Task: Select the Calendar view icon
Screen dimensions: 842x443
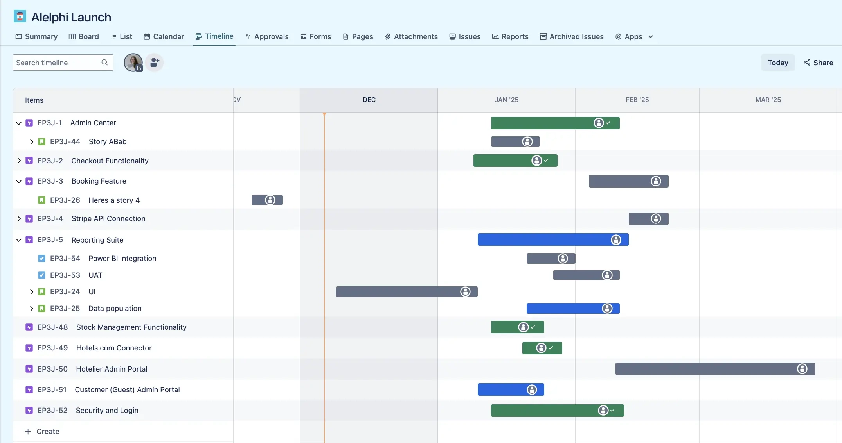Action: coord(148,36)
